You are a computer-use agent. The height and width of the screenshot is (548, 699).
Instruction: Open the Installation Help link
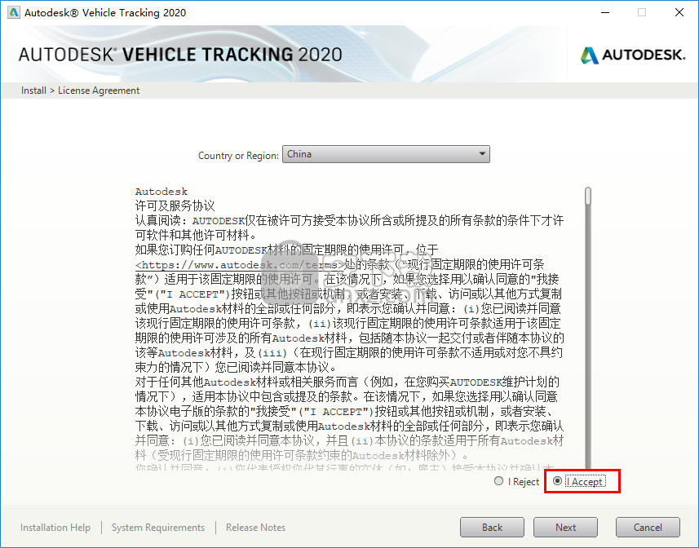pyautogui.click(x=55, y=528)
